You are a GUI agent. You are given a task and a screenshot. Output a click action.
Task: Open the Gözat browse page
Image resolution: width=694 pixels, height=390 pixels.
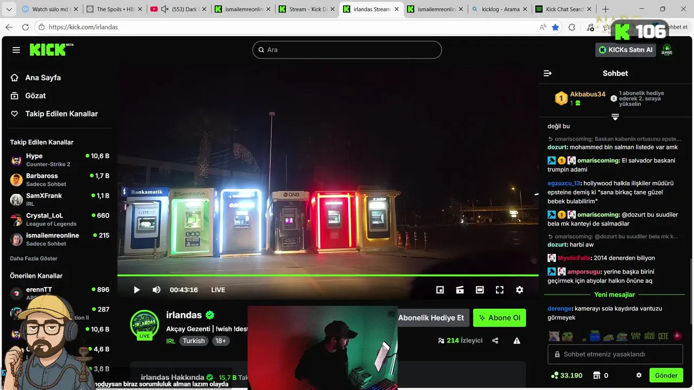pos(28,95)
